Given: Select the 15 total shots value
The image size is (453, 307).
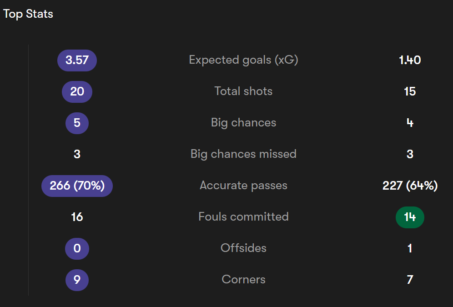Looking at the screenshot, I should pos(410,91).
